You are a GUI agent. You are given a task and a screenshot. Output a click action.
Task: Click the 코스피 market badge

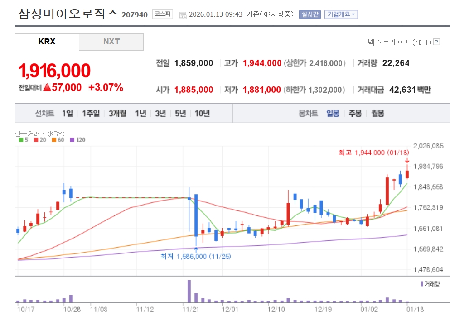[x=162, y=14]
